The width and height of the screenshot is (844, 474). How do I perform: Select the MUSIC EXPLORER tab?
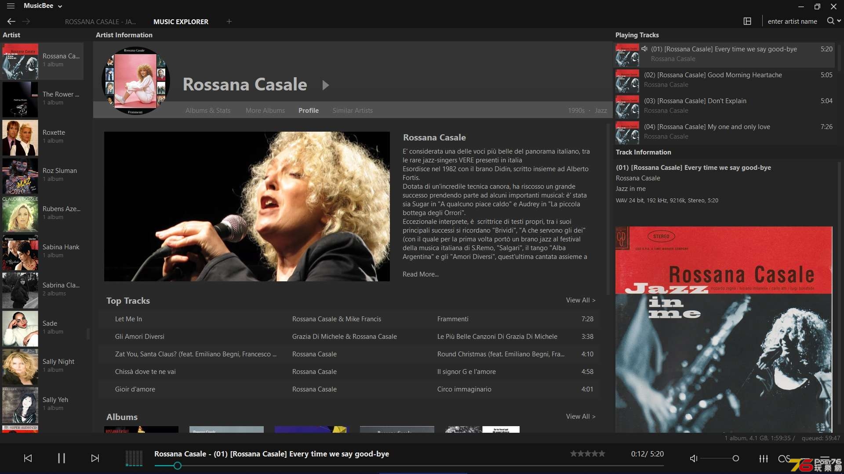[x=181, y=22]
